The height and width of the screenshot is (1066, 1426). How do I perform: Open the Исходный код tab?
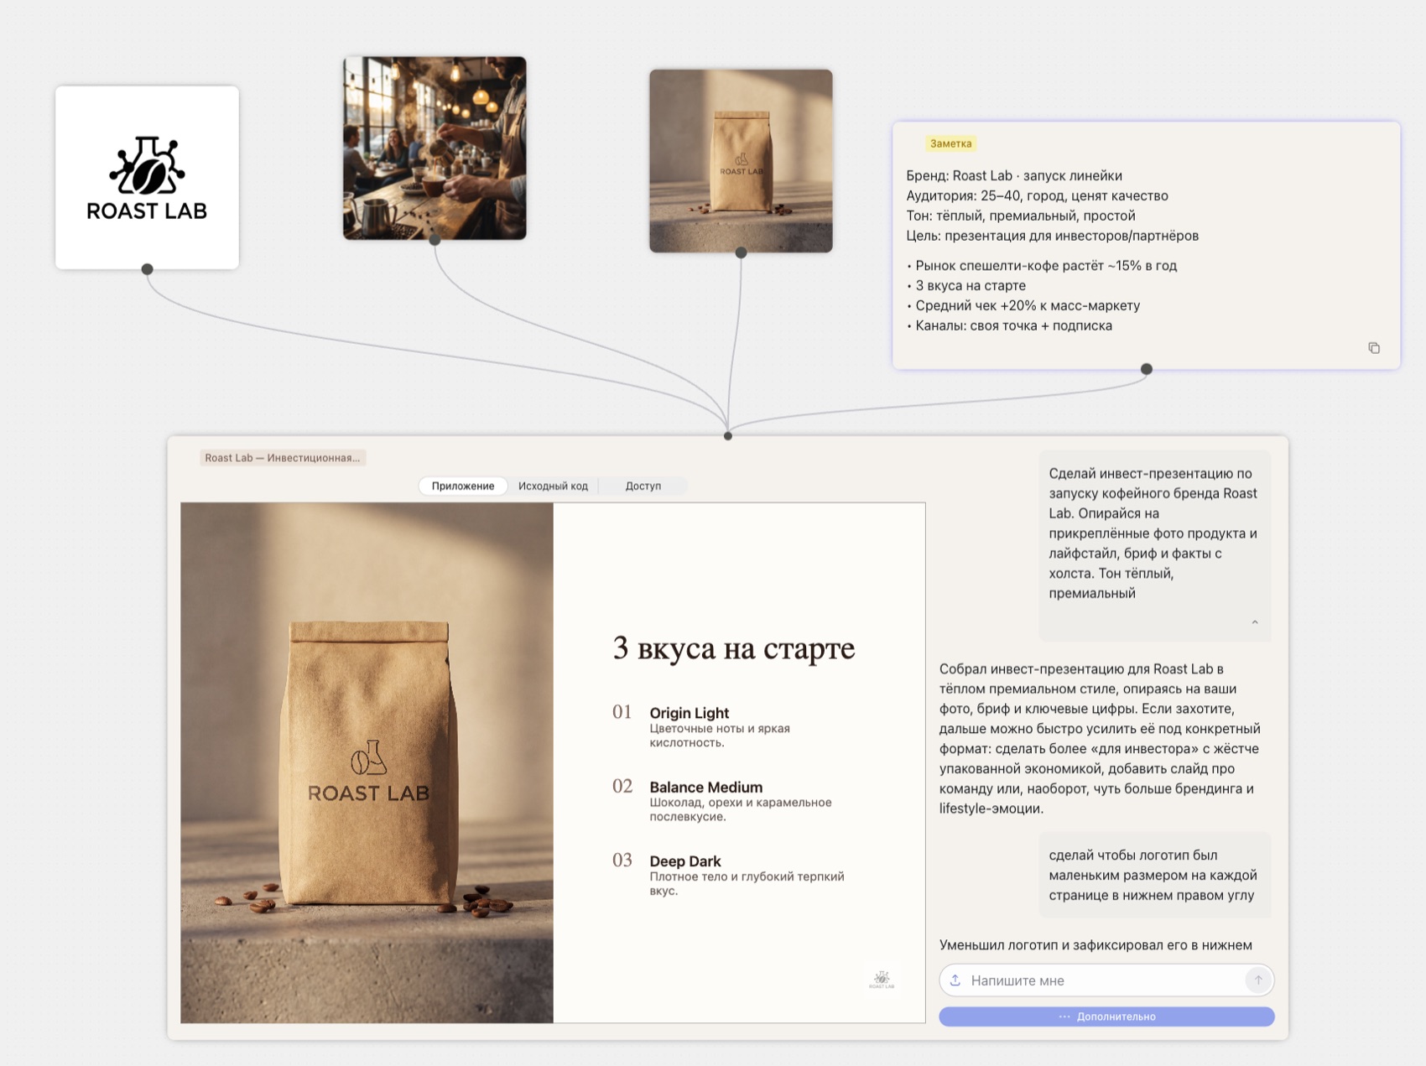pos(553,486)
